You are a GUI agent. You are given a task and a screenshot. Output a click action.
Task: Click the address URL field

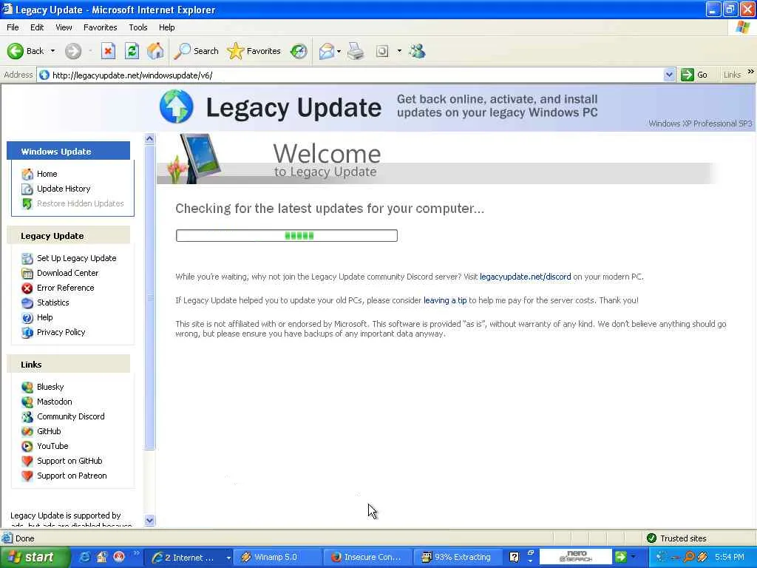(350, 75)
